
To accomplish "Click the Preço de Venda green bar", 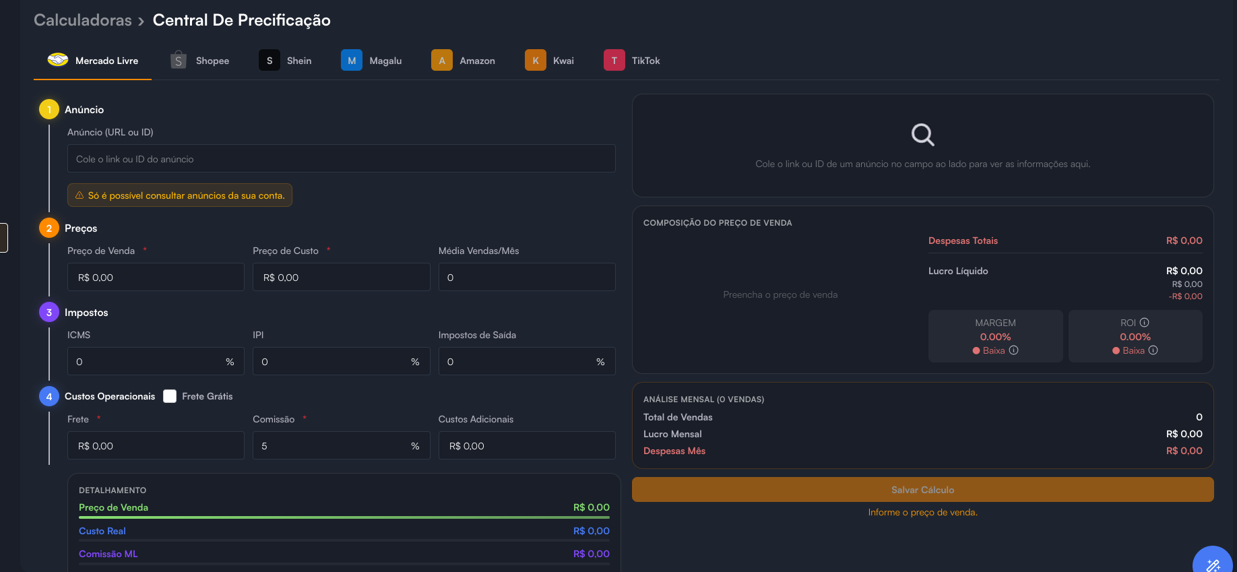I will [344, 517].
